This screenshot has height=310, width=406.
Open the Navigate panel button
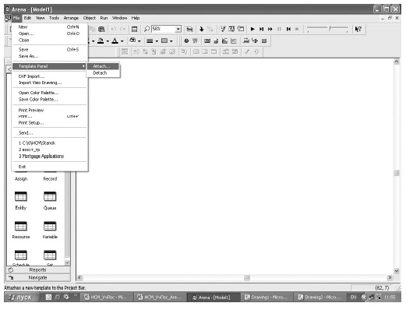(x=38, y=278)
